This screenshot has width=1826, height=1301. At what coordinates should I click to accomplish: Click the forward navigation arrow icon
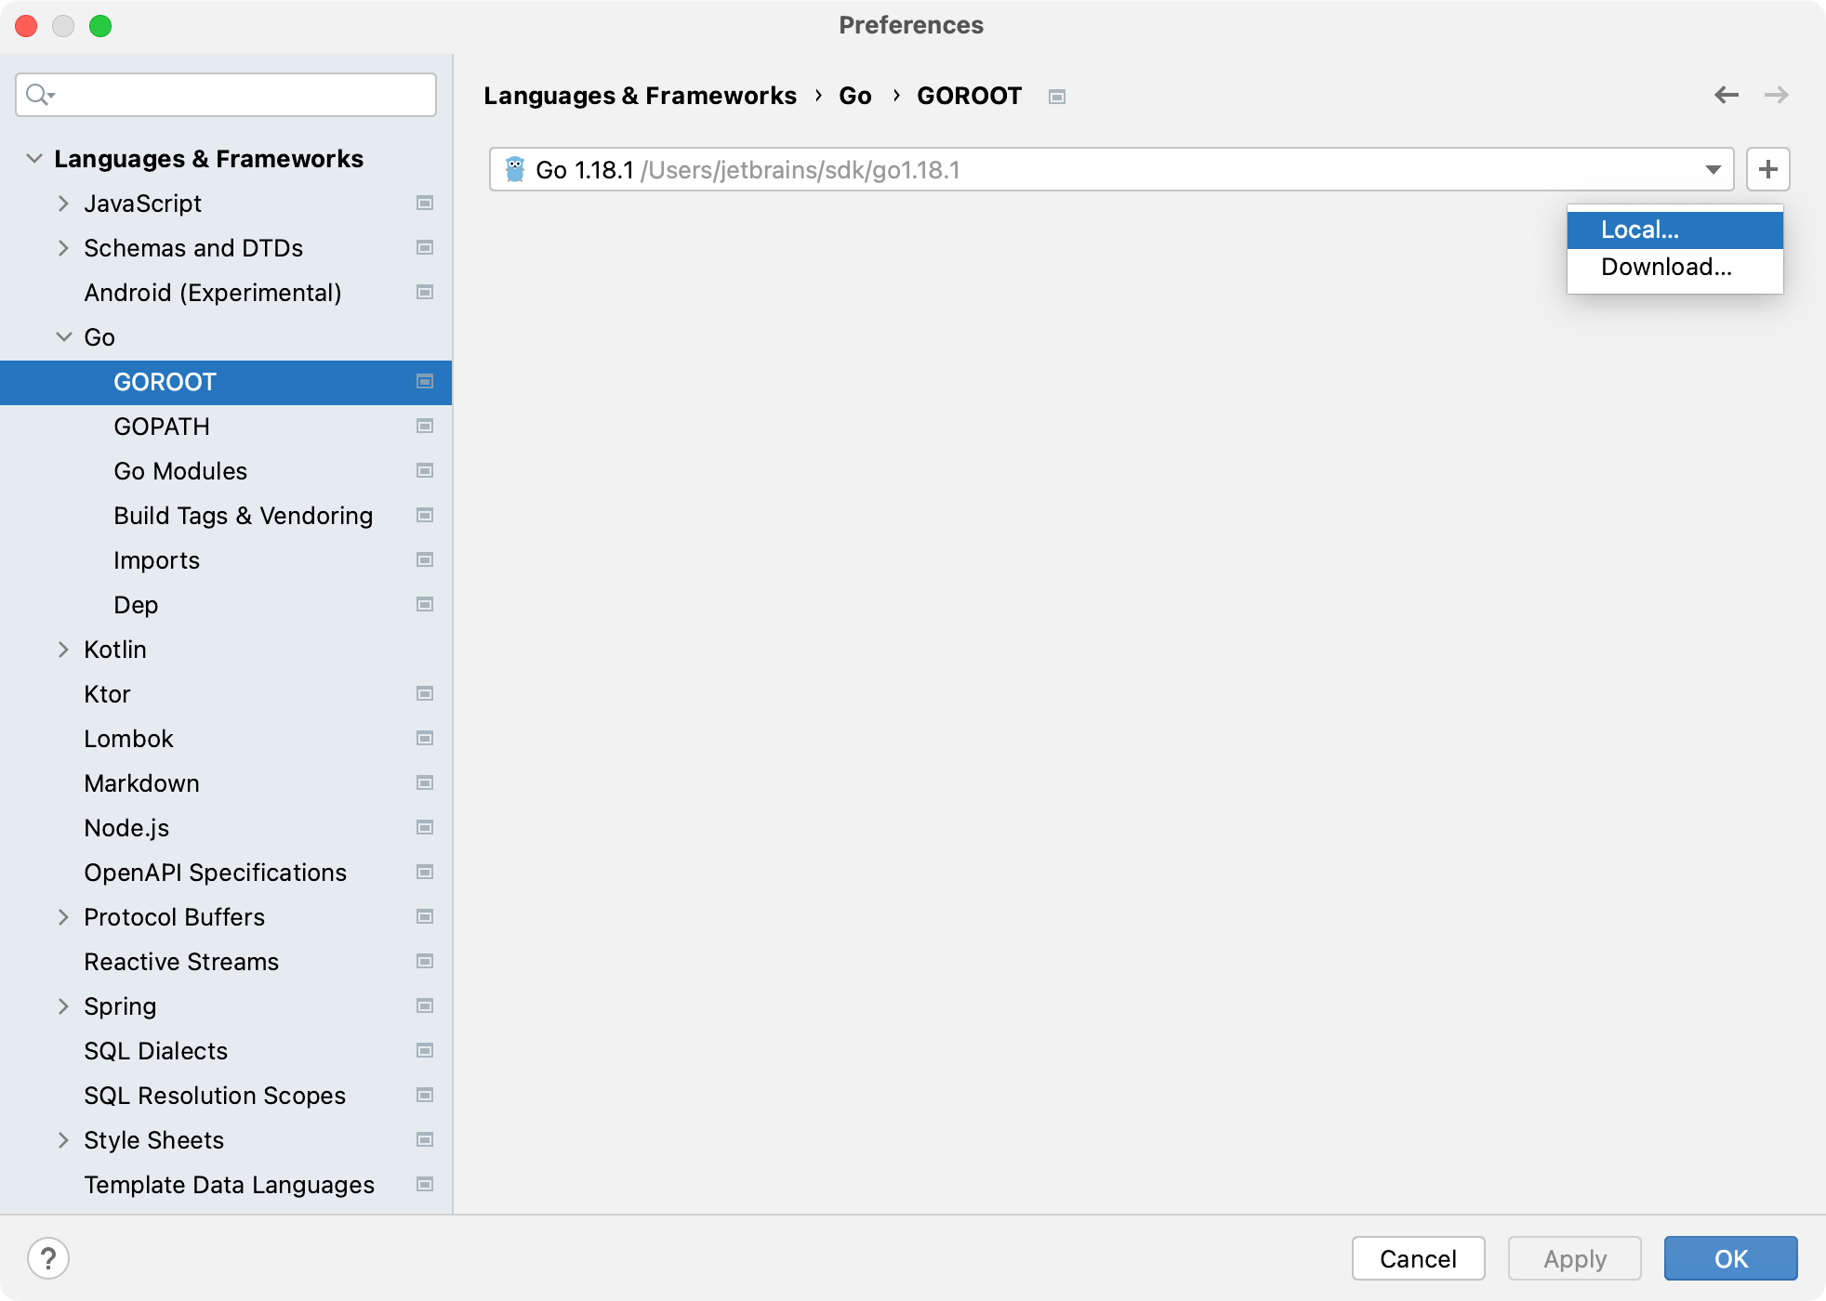tap(1776, 94)
